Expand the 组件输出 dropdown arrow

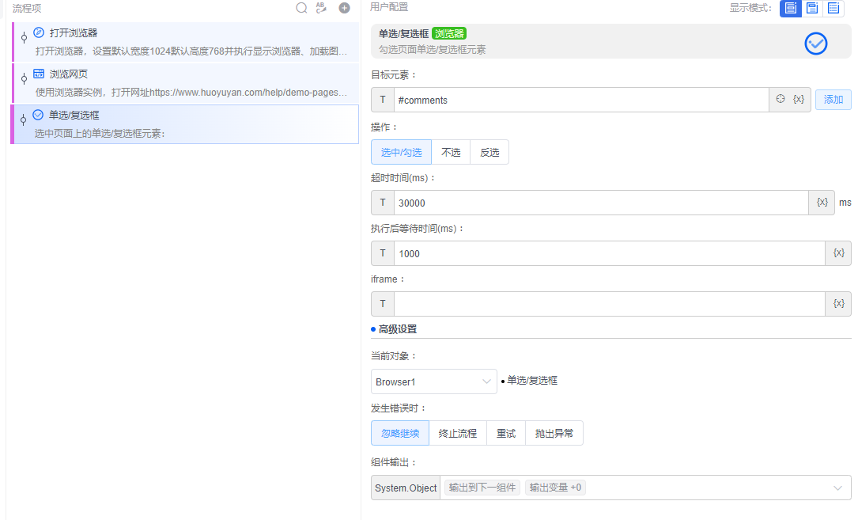pyautogui.click(x=838, y=488)
